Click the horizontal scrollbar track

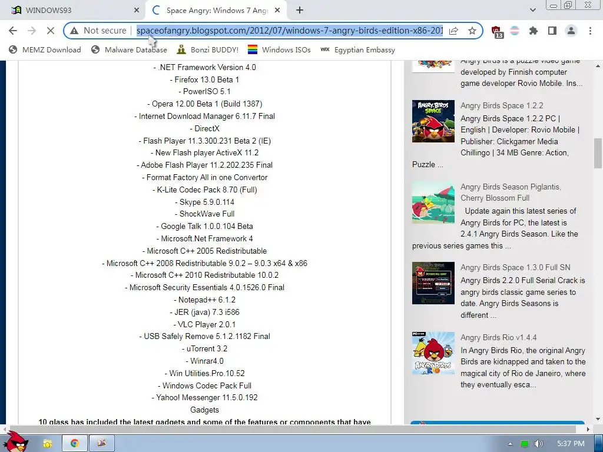294,428
